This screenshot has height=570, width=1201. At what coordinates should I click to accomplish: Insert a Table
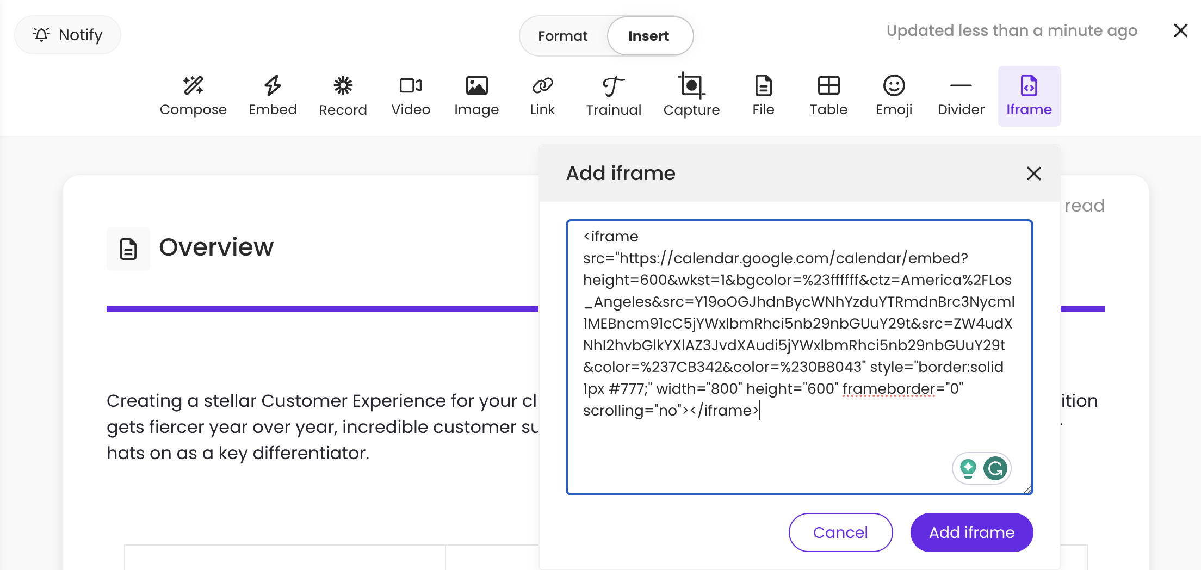point(828,96)
